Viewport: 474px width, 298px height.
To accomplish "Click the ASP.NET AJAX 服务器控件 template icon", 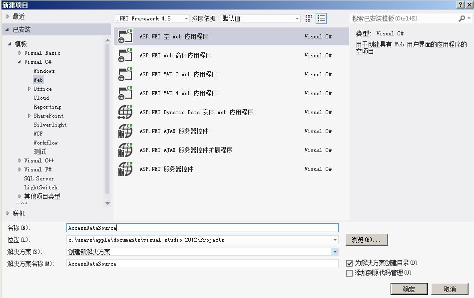I will point(125,131).
